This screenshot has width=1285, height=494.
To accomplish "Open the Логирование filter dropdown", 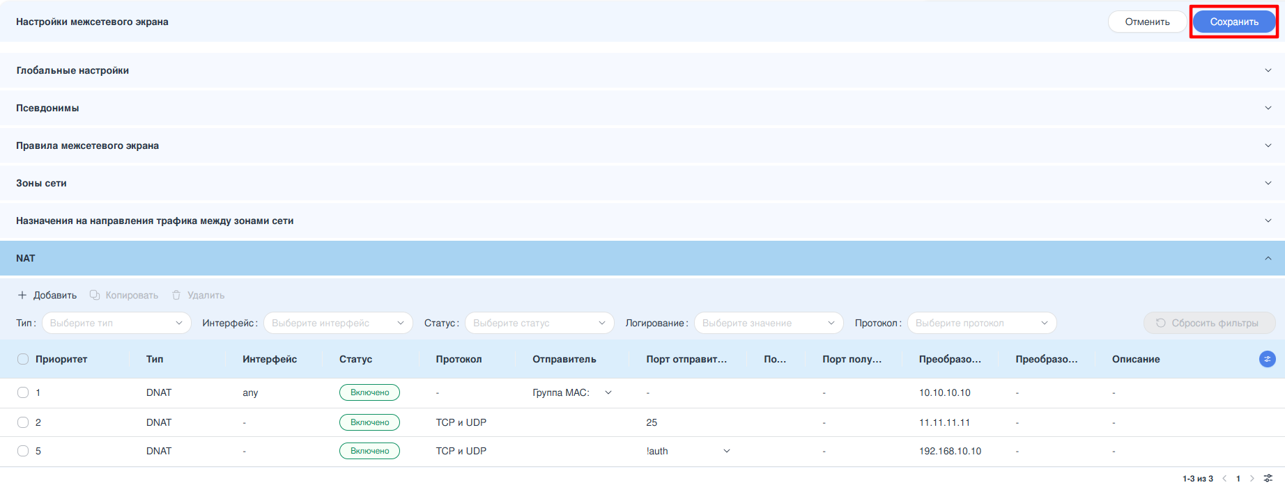I will tap(769, 323).
